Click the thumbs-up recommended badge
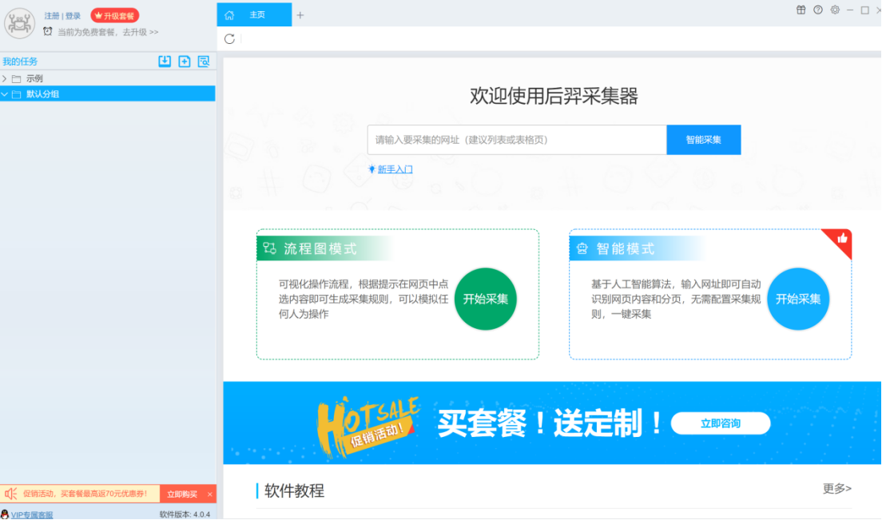Screen dimensions: 882x520 click(x=842, y=238)
